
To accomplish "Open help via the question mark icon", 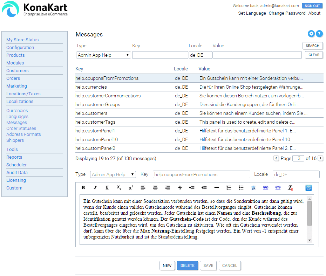I will (319, 34).
